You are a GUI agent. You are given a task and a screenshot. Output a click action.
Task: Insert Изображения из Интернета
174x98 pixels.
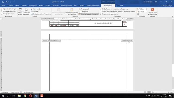point(41,14)
